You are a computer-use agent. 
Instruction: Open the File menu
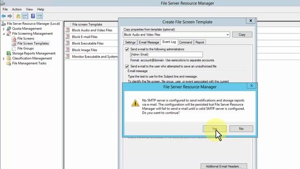pos(5,9)
